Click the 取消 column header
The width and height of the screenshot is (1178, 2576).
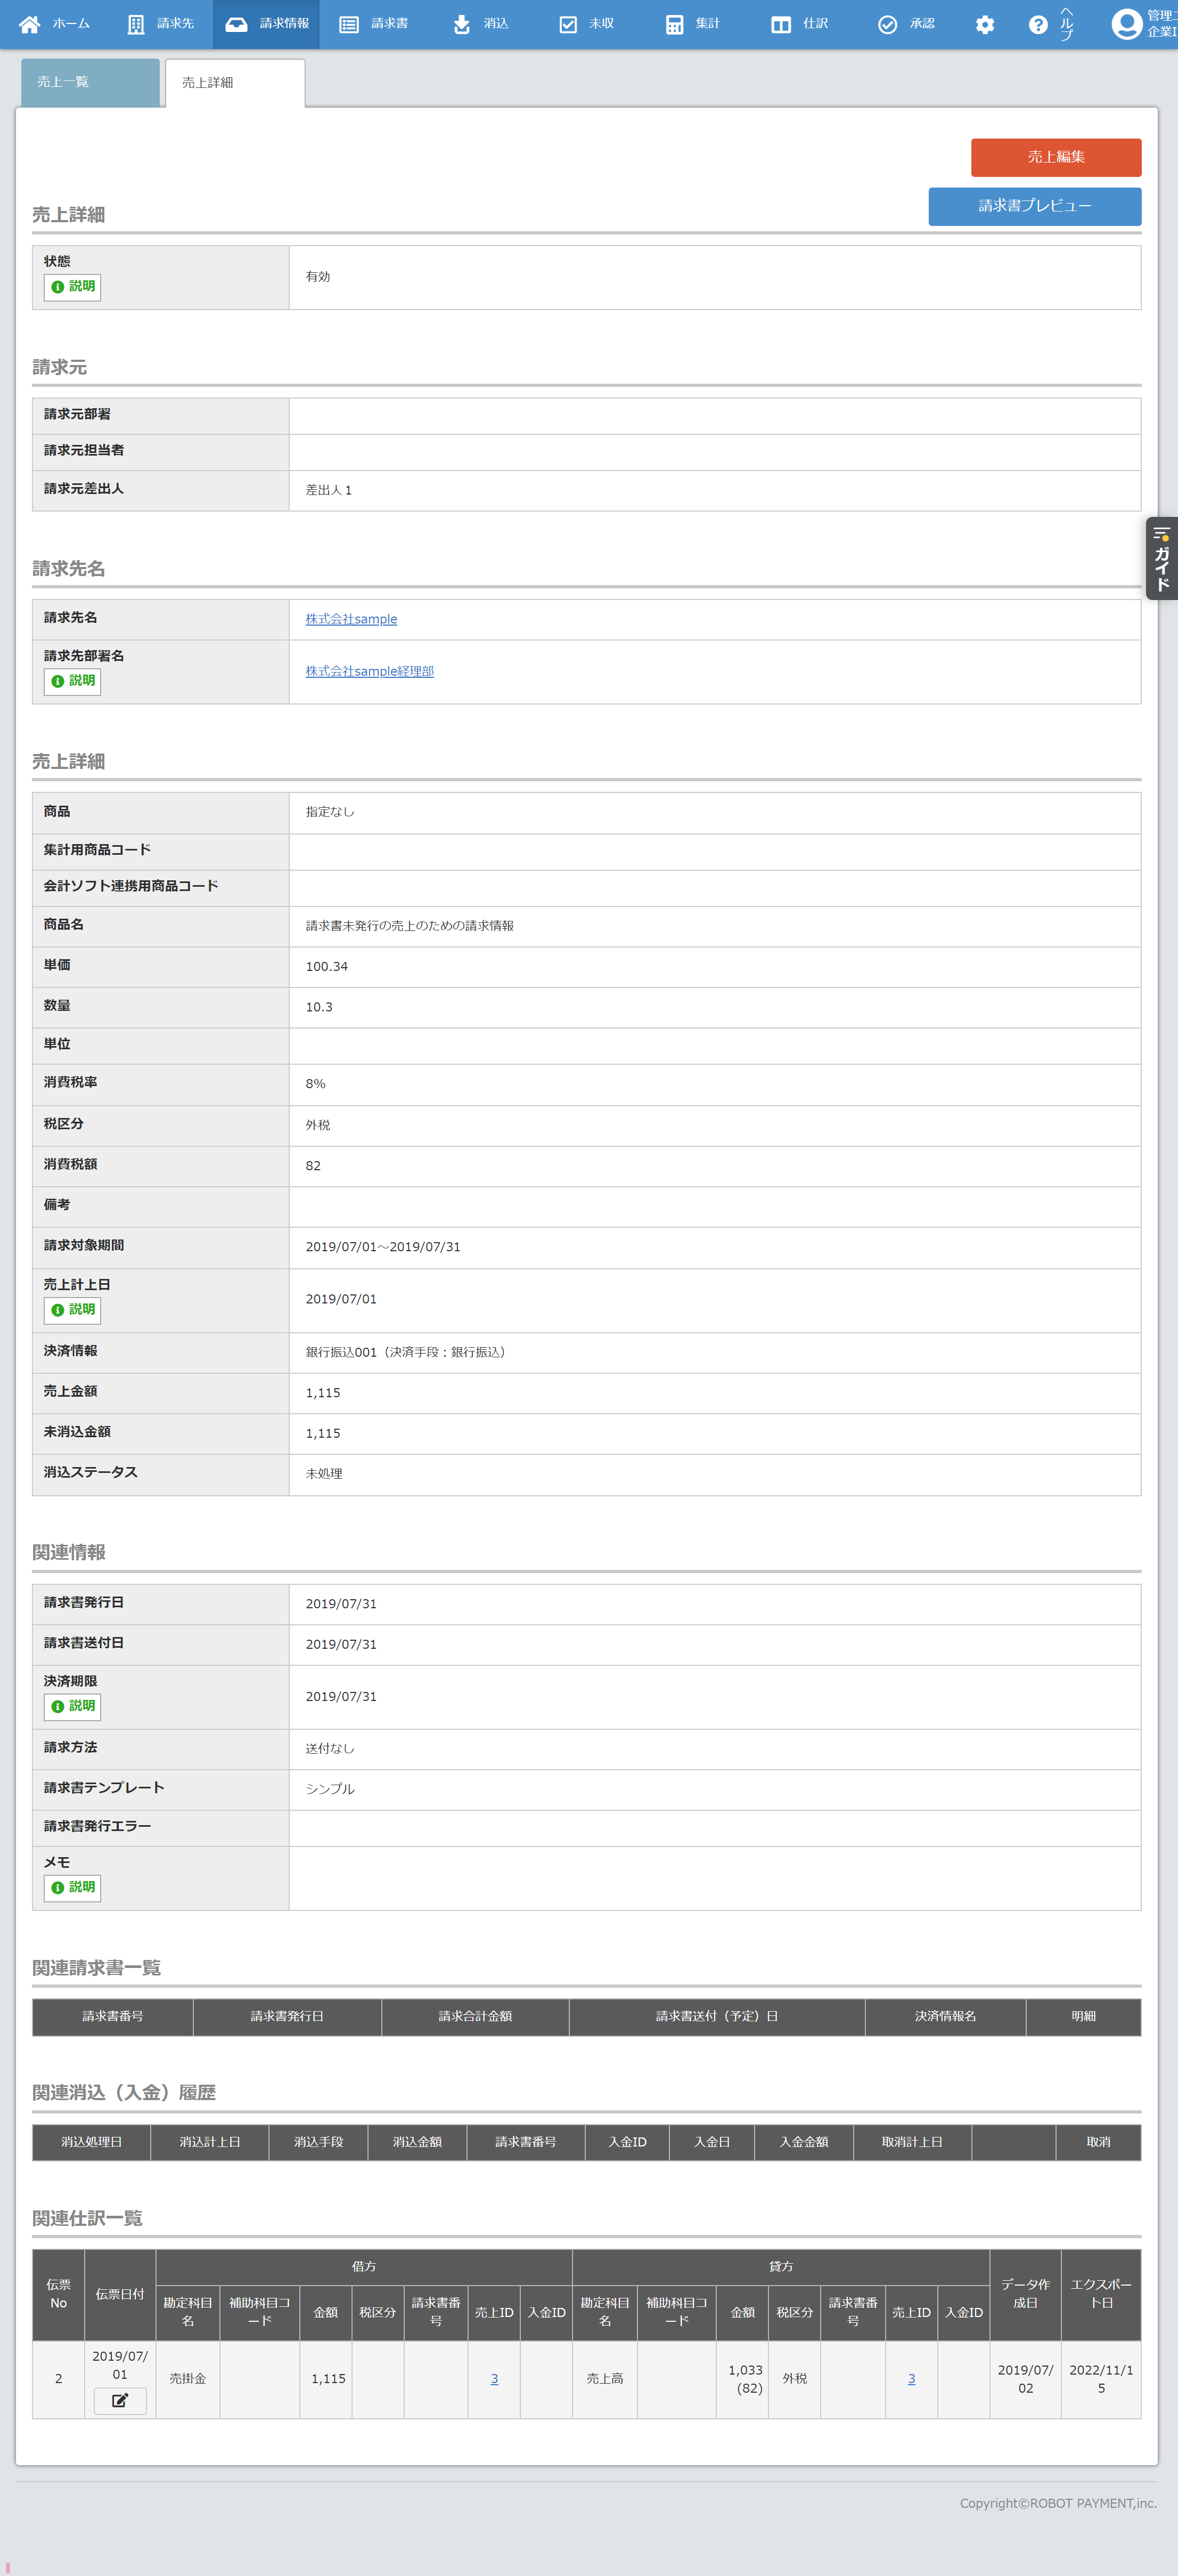(x=1098, y=2143)
